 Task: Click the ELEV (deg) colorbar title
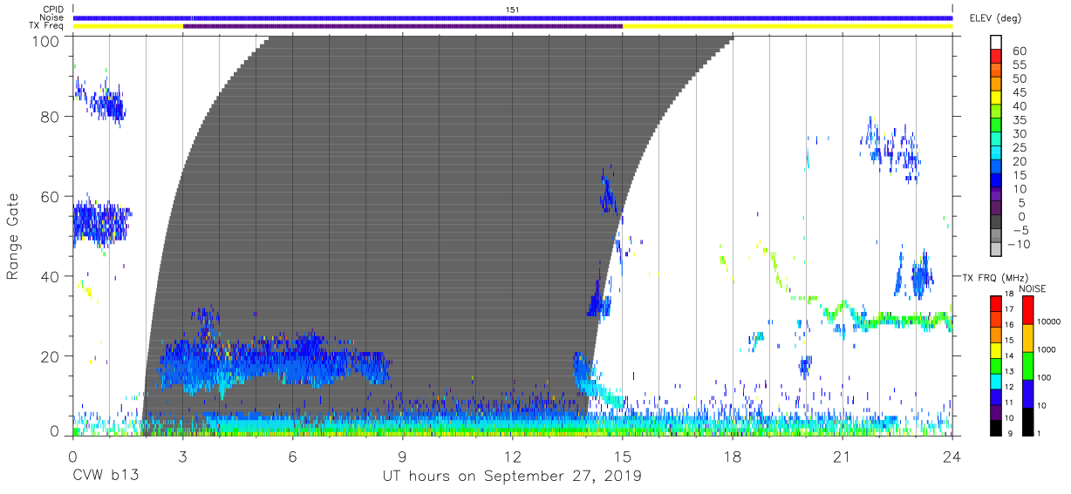pos(995,18)
